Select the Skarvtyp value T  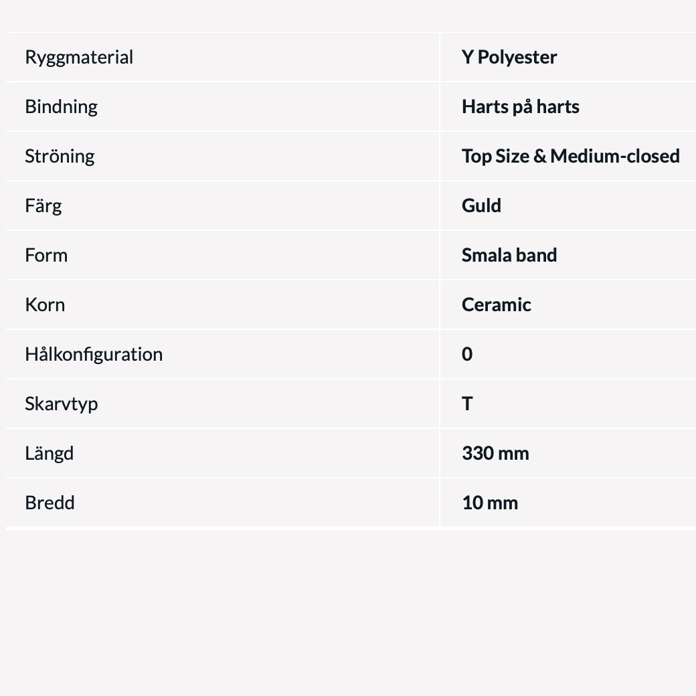pyautogui.click(x=467, y=404)
